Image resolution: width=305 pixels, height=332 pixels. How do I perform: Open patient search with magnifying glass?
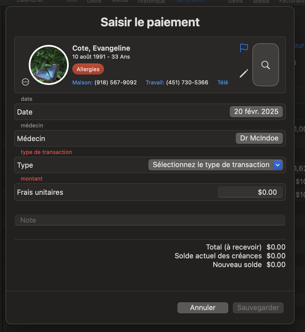pos(266,65)
